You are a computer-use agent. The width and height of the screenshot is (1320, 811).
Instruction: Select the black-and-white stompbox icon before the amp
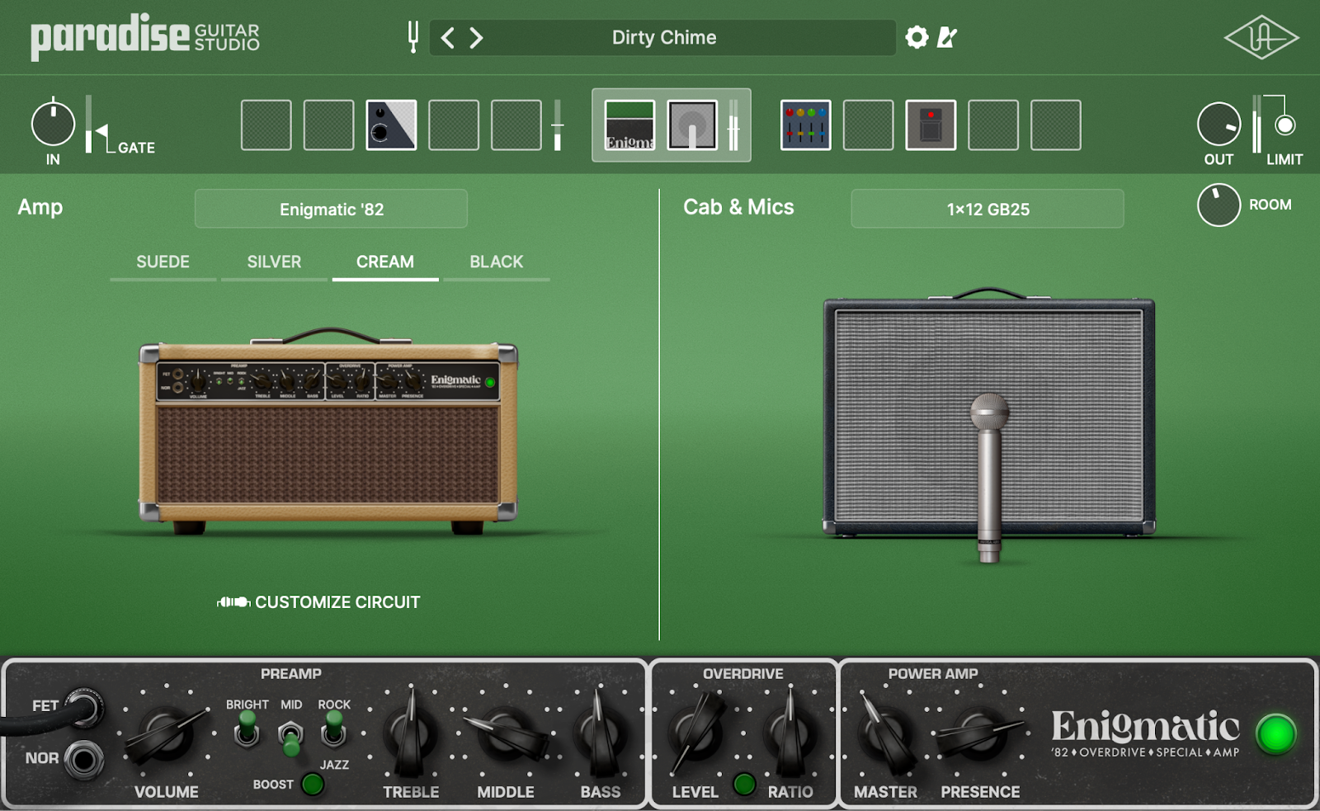tap(391, 126)
